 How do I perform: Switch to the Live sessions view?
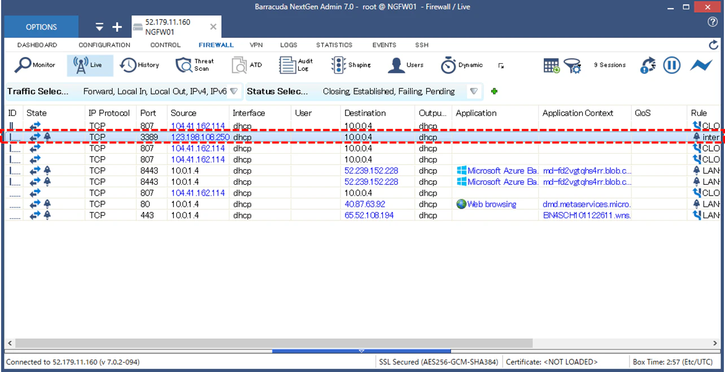coord(90,65)
